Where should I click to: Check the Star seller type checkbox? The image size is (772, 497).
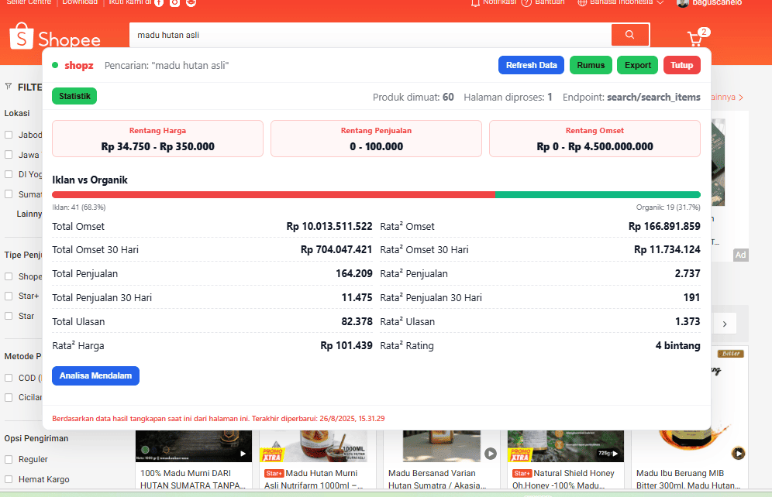tap(9, 316)
